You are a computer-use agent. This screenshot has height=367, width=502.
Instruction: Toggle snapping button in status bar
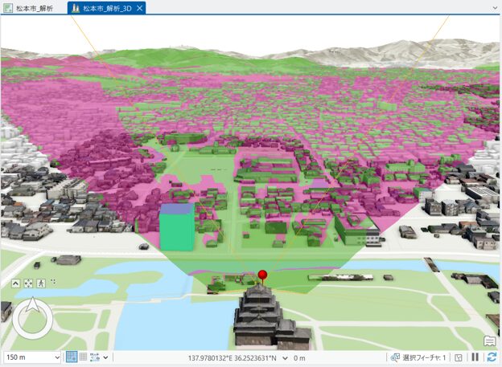tap(72, 357)
